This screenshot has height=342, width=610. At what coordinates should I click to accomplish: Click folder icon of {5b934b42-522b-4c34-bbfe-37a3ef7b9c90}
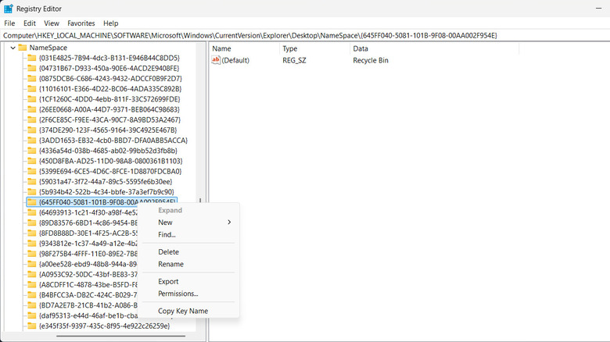tap(32, 191)
